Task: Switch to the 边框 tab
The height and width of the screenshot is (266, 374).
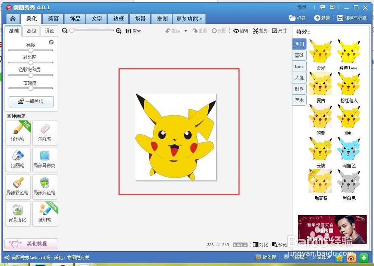Action: [x=119, y=19]
